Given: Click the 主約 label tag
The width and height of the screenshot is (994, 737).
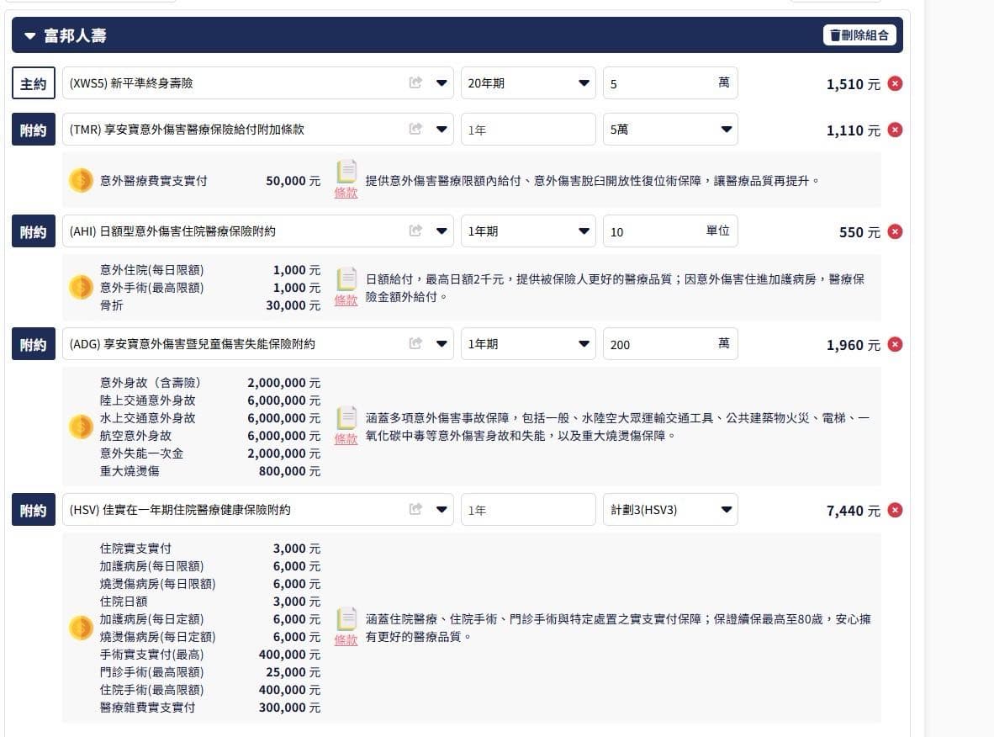Looking at the screenshot, I should click(x=34, y=83).
